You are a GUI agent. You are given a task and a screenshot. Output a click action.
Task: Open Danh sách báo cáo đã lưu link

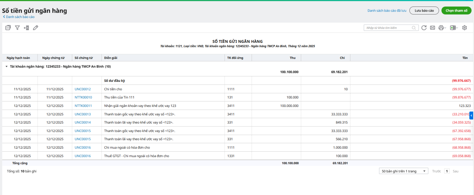tap(387, 11)
